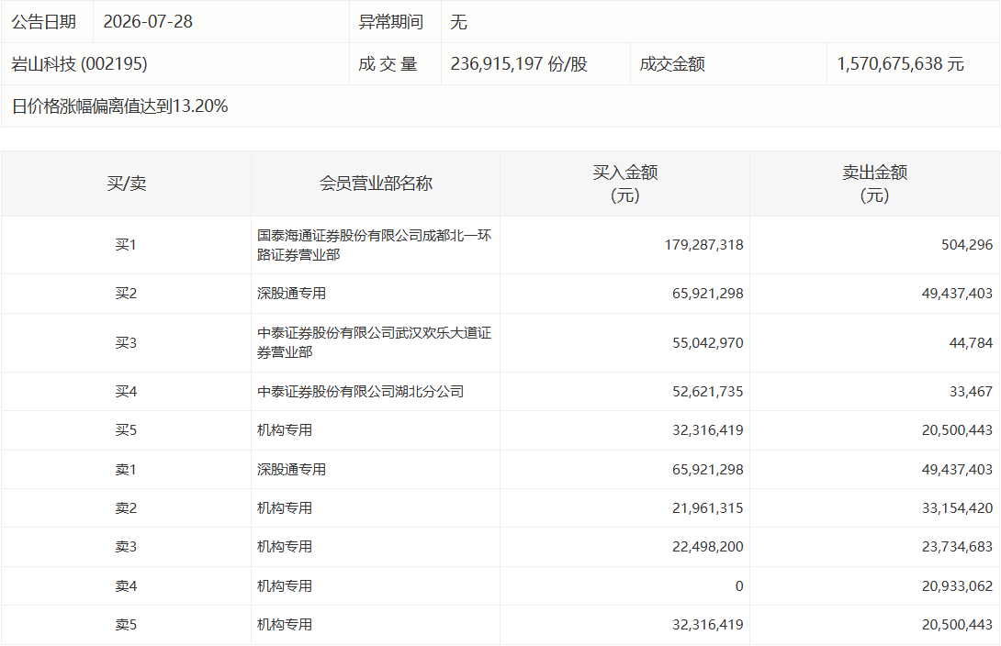Click 机构专用 in the 卖5 row

click(285, 625)
